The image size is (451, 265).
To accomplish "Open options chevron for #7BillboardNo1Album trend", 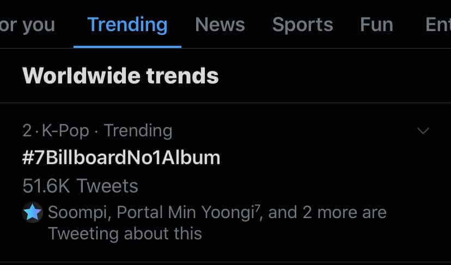I will 423,131.
